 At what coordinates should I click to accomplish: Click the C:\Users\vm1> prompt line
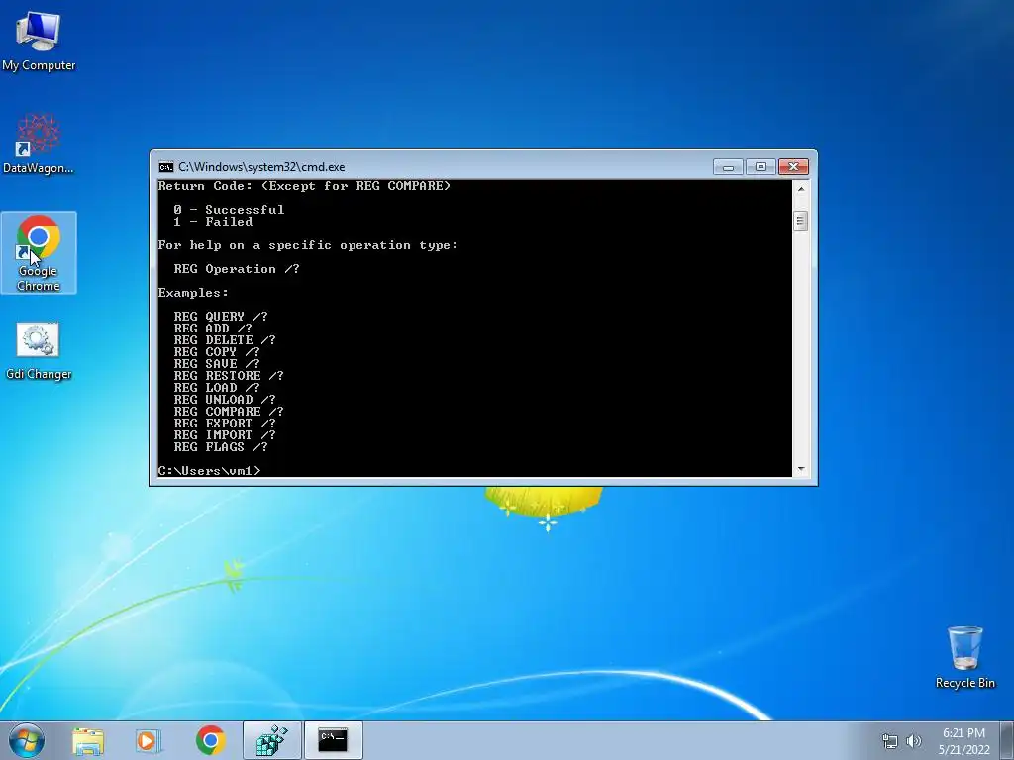(x=210, y=470)
